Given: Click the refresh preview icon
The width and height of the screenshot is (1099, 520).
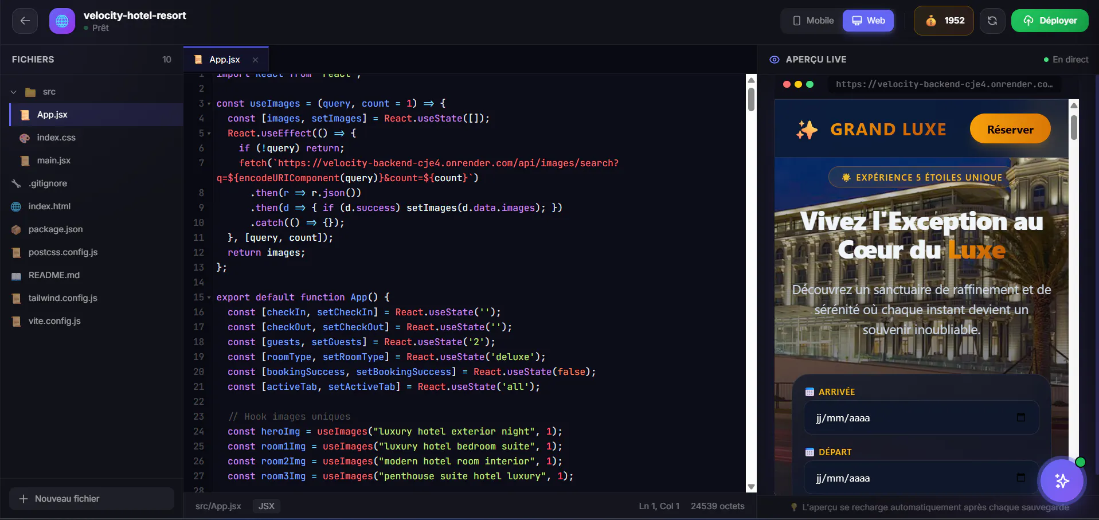Looking at the screenshot, I should [x=992, y=21].
